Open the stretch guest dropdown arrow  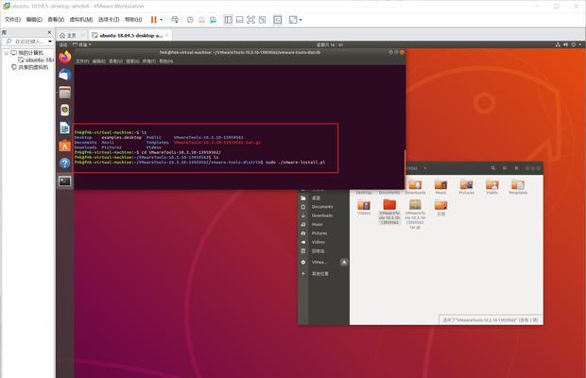[301, 20]
